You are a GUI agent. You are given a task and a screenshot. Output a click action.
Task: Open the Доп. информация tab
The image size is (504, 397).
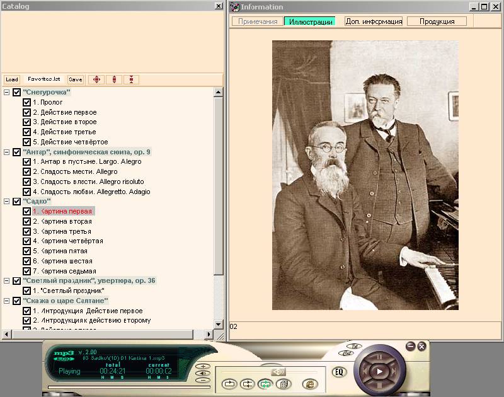click(x=374, y=21)
